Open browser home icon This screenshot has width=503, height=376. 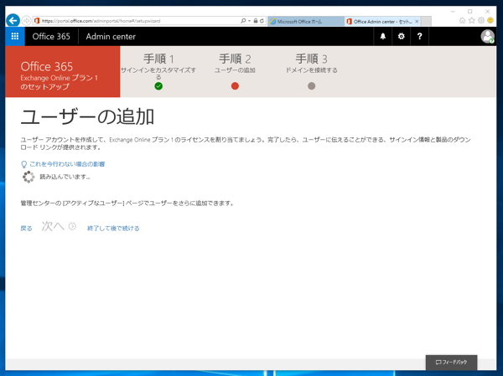click(x=462, y=21)
